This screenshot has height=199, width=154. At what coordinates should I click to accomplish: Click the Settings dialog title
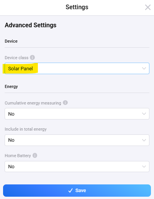(x=77, y=7)
